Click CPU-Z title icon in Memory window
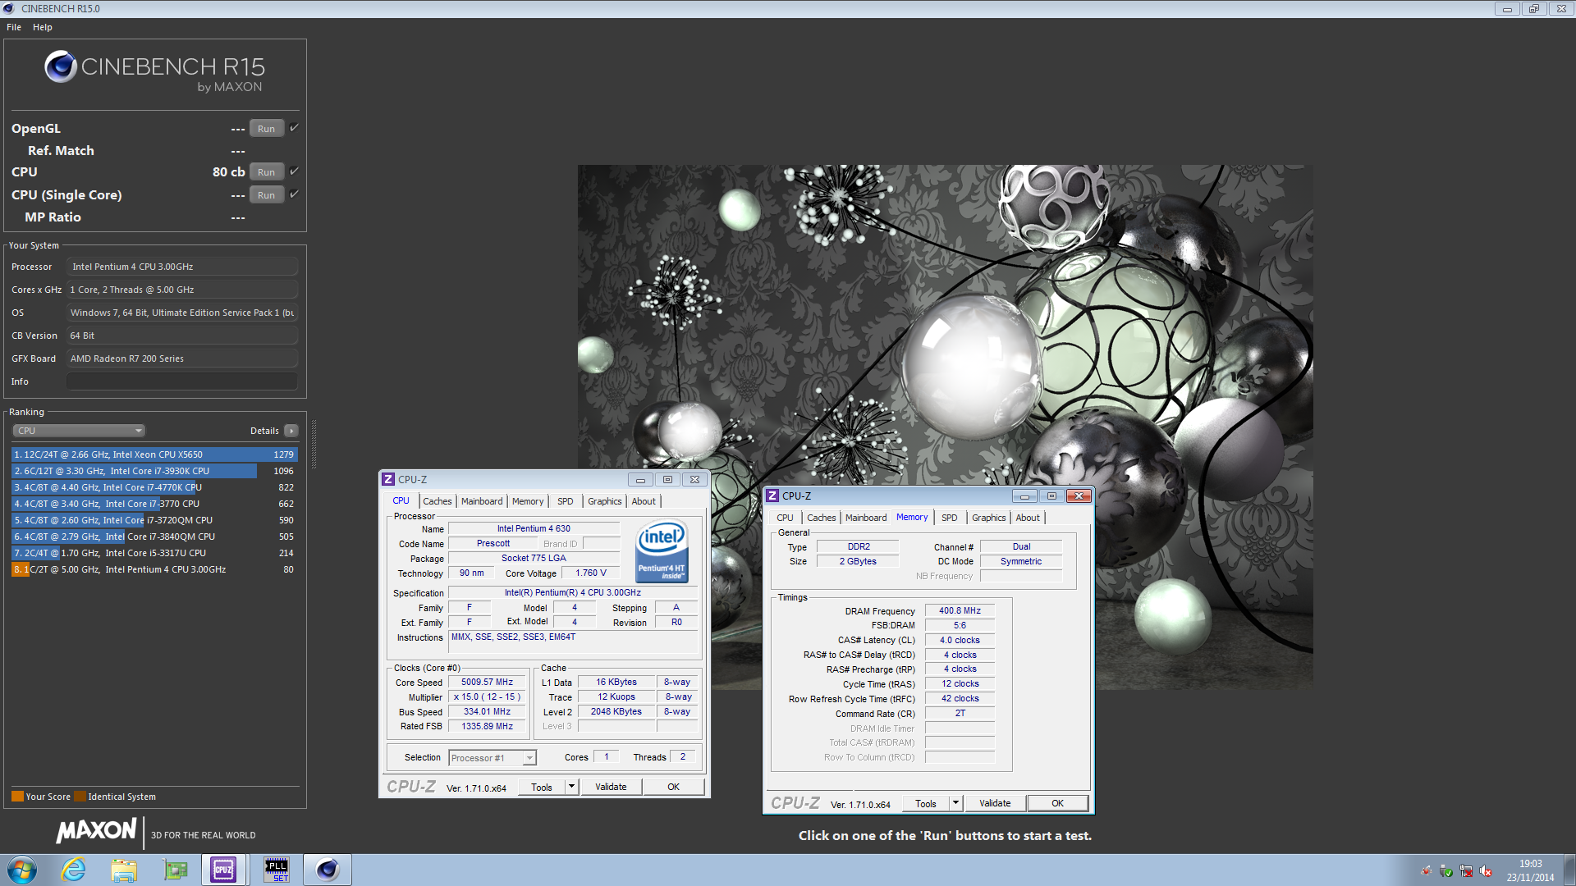The width and height of the screenshot is (1576, 886). pyautogui.click(x=772, y=496)
